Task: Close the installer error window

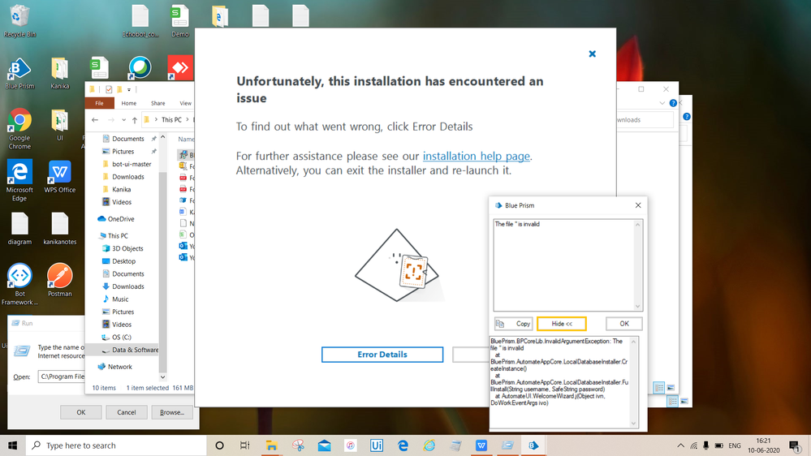Action: (x=592, y=54)
